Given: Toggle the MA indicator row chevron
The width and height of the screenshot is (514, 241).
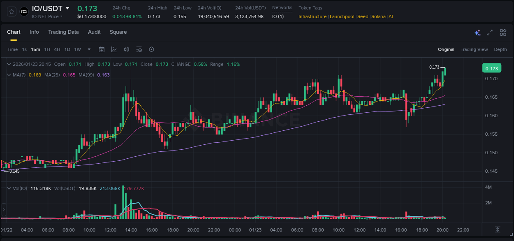Looking at the screenshot, I should click(9, 75).
